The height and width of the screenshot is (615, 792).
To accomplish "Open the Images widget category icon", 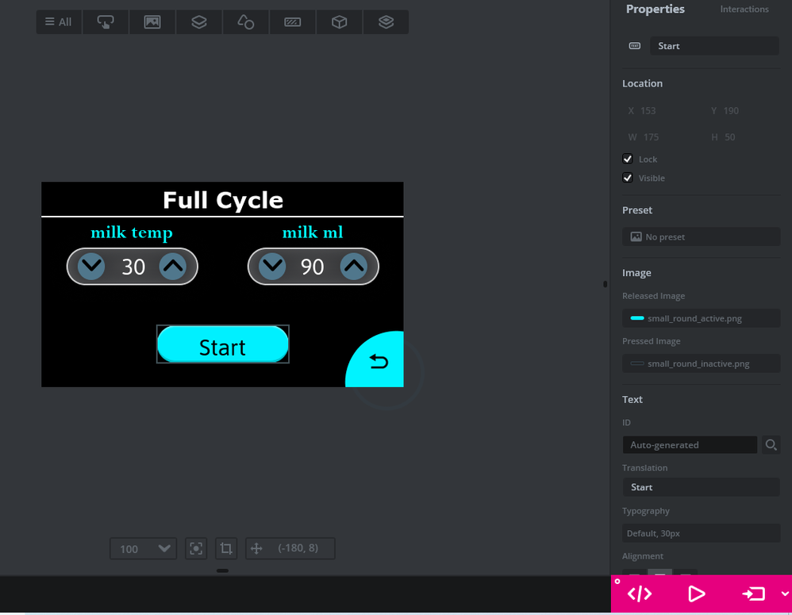I will pyautogui.click(x=152, y=22).
